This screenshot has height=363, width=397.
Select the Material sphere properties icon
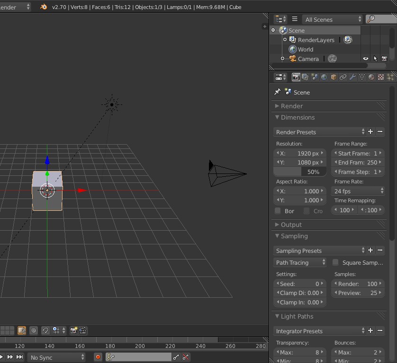pyautogui.click(x=371, y=77)
